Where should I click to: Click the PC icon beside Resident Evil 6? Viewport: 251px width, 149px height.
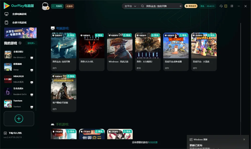32,95
